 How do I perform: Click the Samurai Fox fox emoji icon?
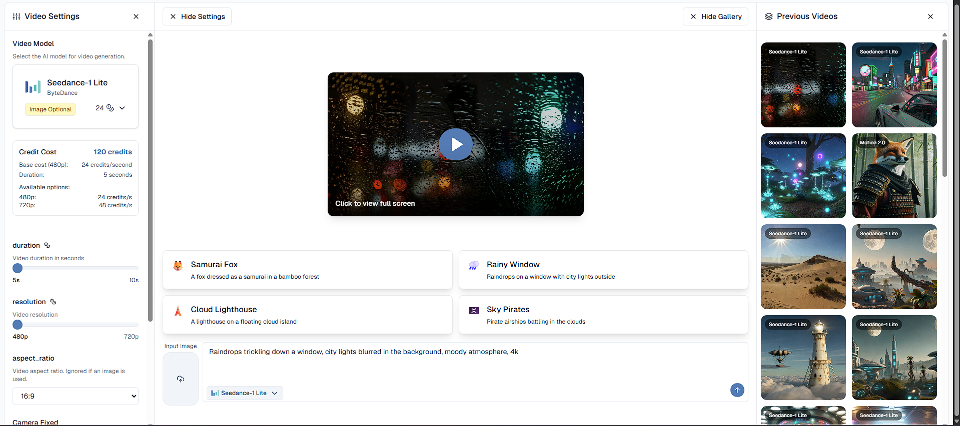[178, 265]
